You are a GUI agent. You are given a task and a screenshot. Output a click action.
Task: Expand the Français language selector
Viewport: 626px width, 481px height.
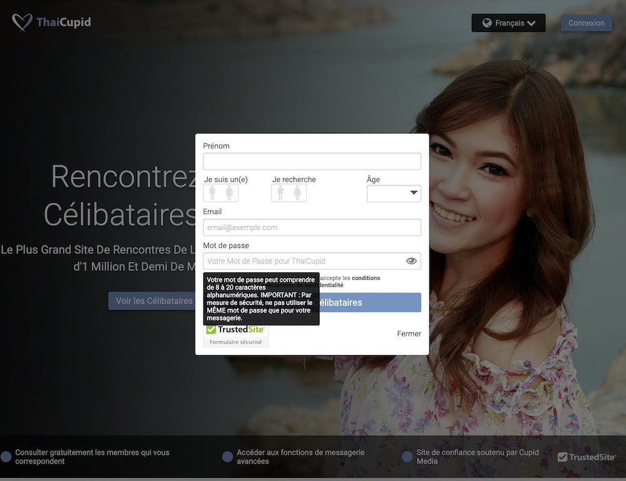[508, 23]
